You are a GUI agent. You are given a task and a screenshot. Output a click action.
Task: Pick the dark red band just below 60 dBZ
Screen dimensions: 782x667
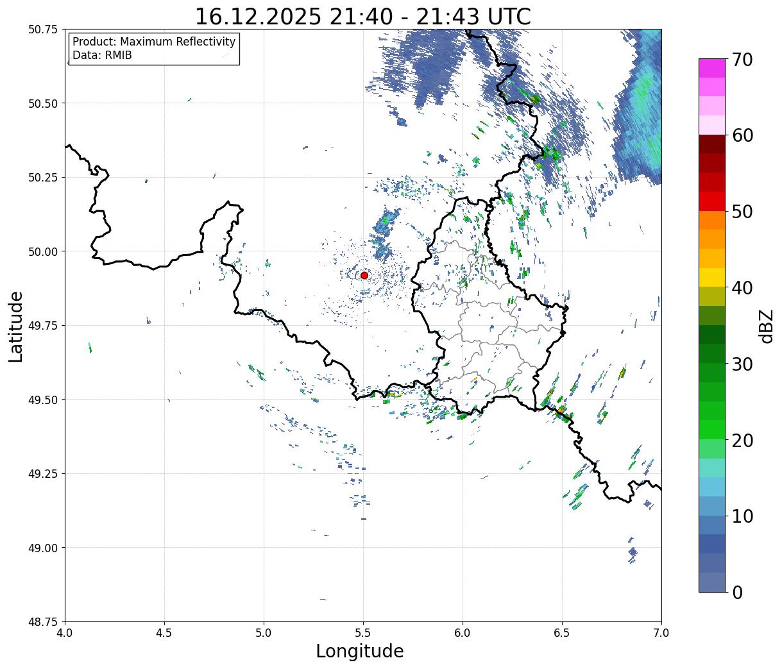[x=711, y=144]
